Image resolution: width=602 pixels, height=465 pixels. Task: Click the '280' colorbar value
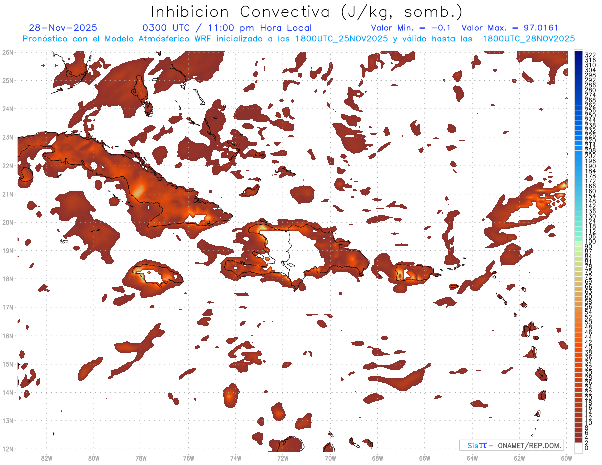pyautogui.click(x=590, y=90)
